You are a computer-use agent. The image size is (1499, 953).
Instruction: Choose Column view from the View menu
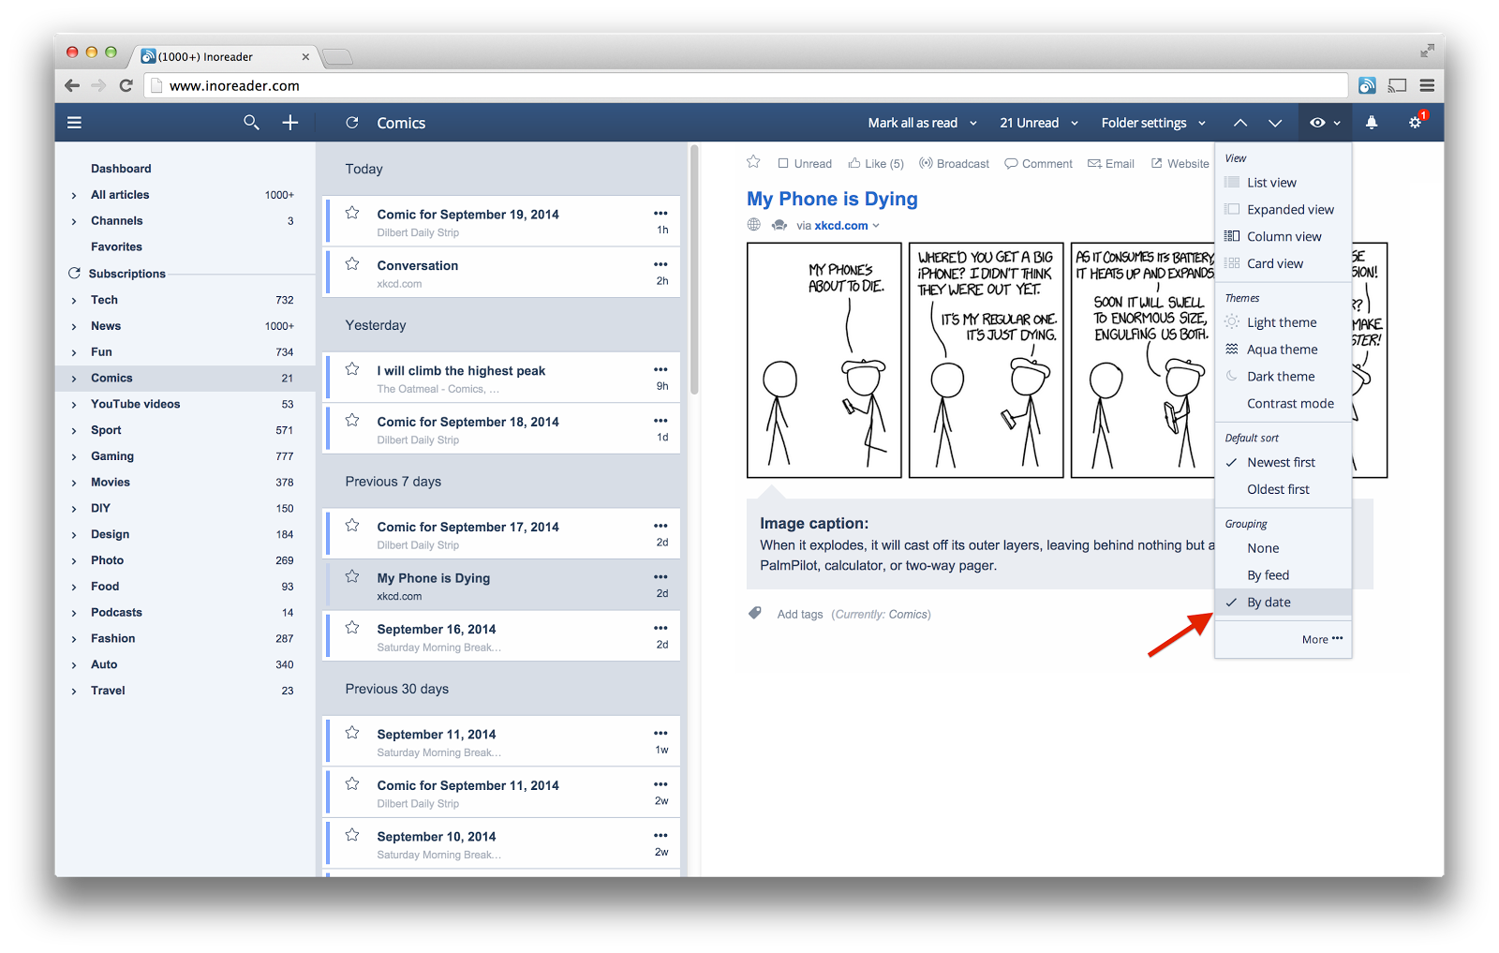tap(1283, 237)
